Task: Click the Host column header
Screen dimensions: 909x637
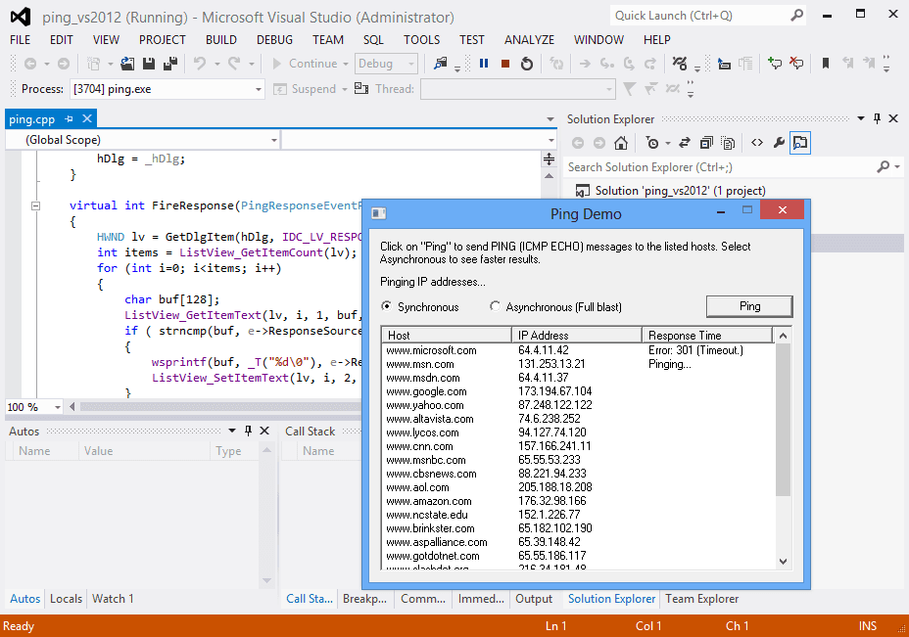Action: point(447,335)
